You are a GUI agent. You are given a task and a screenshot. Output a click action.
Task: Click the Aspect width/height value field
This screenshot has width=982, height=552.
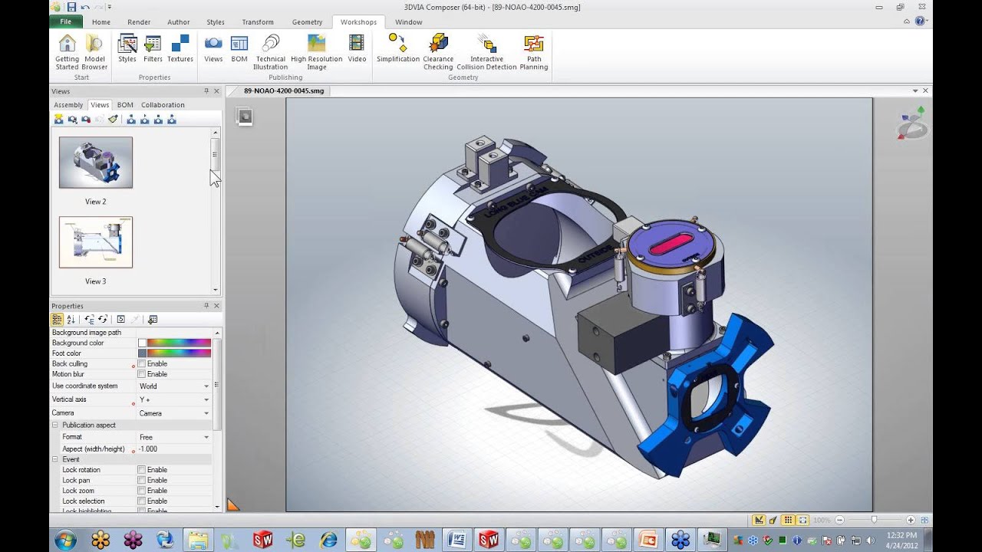pyautogui.click(x=174, y=449)
